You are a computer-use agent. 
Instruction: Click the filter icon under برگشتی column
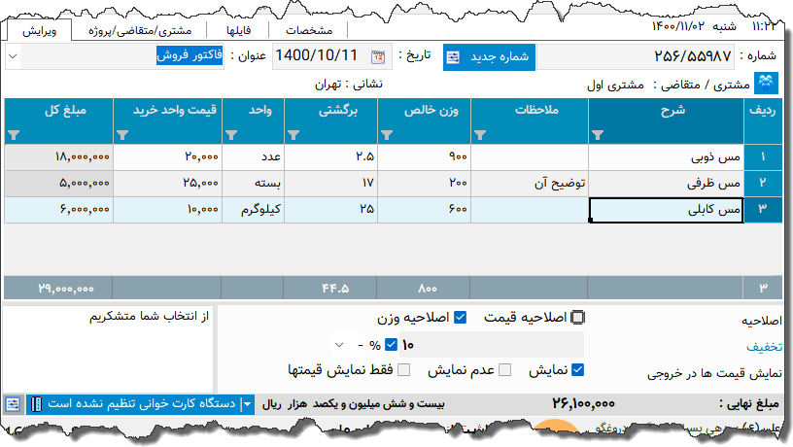293,135
